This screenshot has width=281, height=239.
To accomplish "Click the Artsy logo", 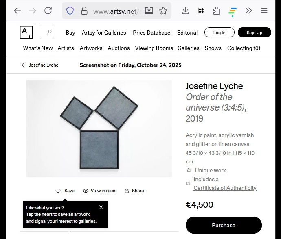I will (x=26, y=32).
